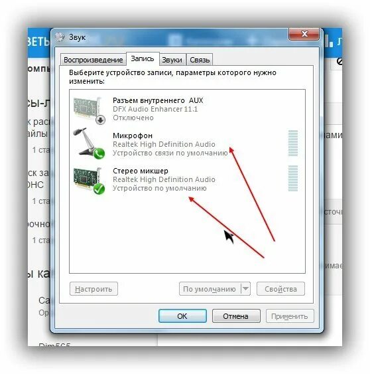Select the Запись tab
Screen dimensions: 370x374
click(143, 58)
